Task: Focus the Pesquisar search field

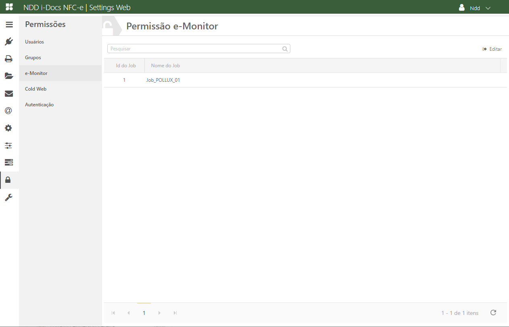Action: pos(199,49)
